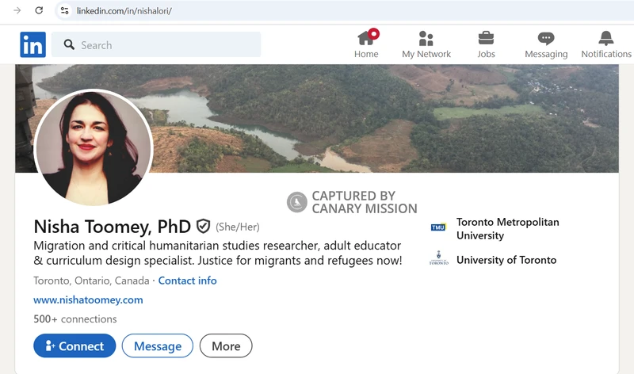Open the Message button
Image resolution: width=634 pixels, height=374 pixels.
(x=158, y=346)
